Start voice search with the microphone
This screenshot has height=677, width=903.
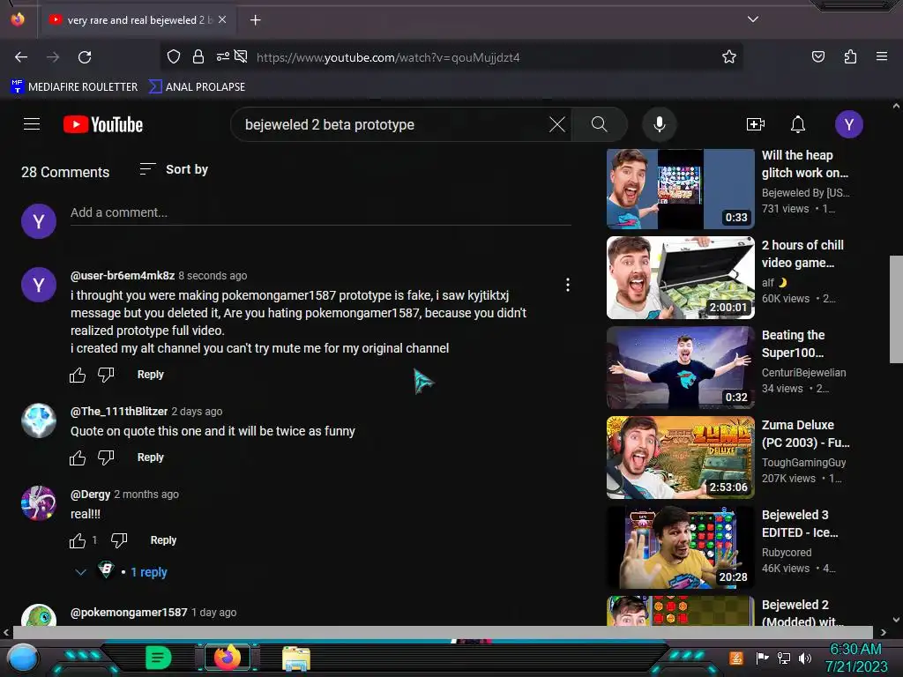click(x=660, y=124)
